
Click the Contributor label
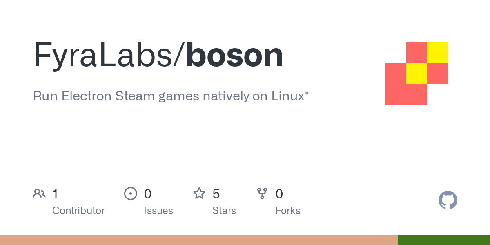(78, 211)
